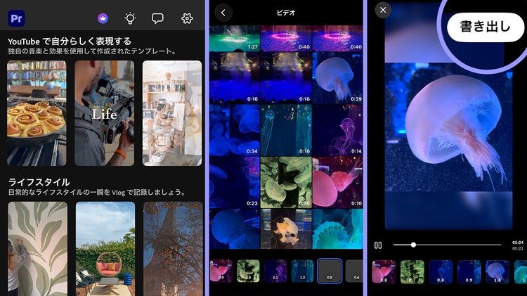Select the 1.8 white jellyfish clip in preview

497,272
